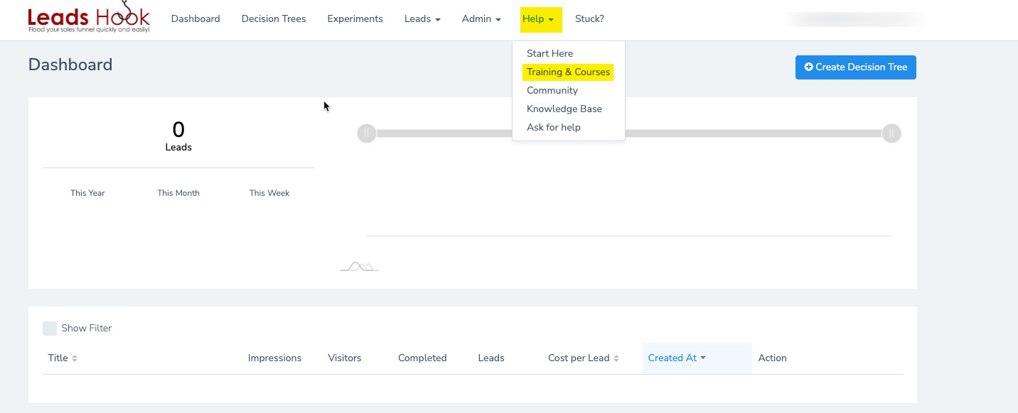Select This Year leads period
Screen dimensions: 1018x413
(x=87, y=193)
